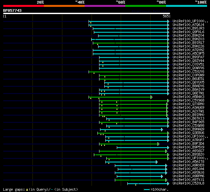Select the UniRef100_C0SV51 label
This screenshot has width=210, height=192.
(x=188, y=65)
